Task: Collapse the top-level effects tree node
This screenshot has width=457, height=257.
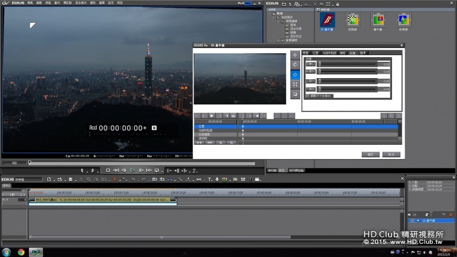Action: click(270, 13)
